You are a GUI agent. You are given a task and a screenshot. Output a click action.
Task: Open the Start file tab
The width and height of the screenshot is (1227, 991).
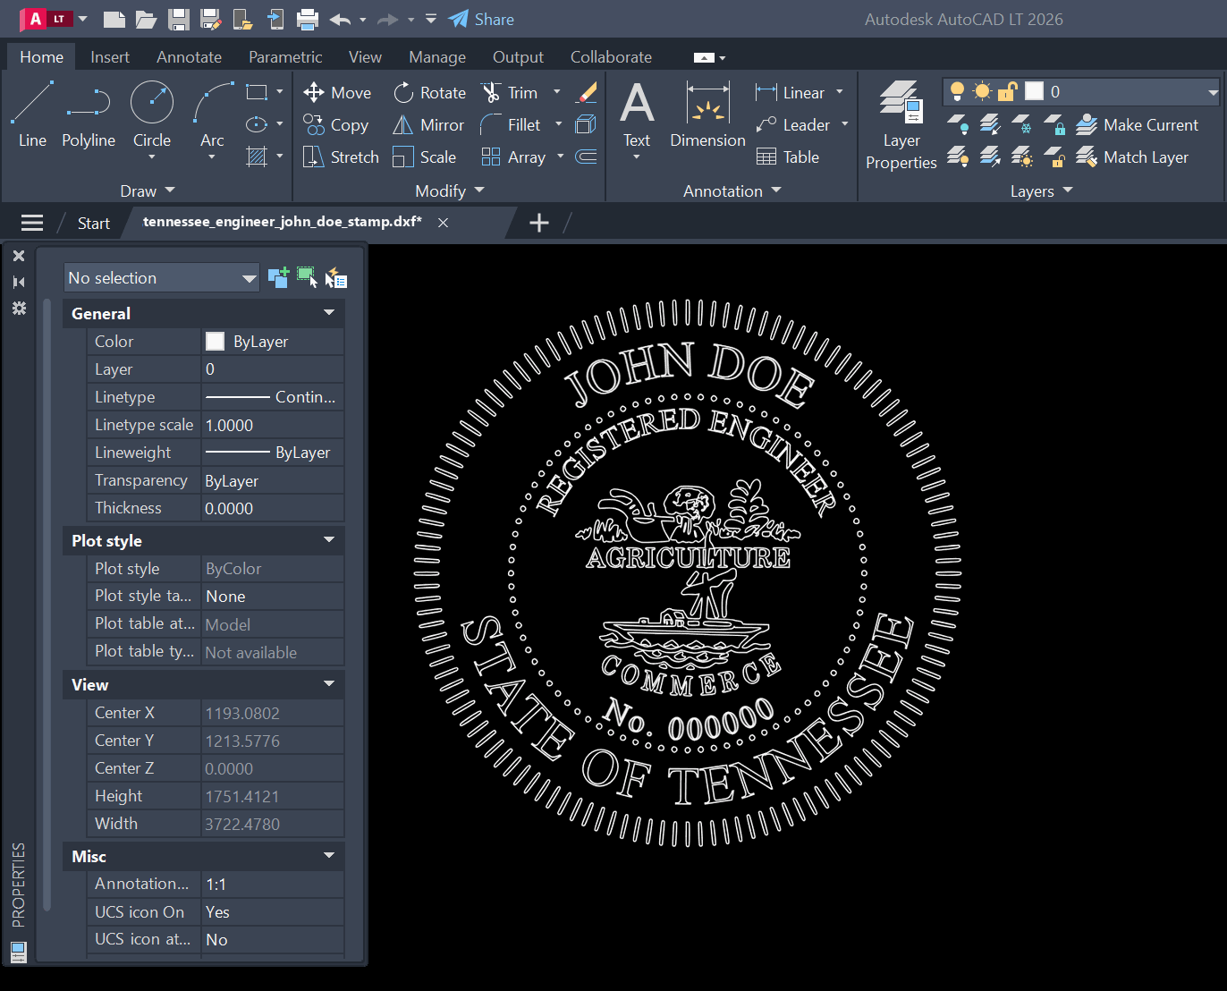tap(93, 223)
